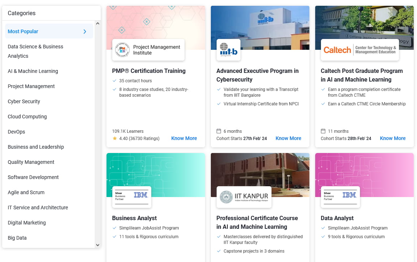Click the IIT Kanpur university logo

click(244, 197)
